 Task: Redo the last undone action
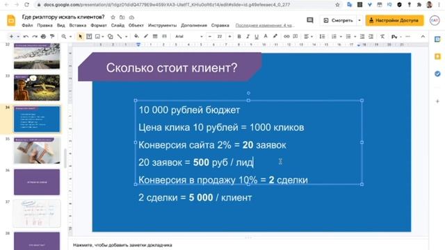point(35,37)
